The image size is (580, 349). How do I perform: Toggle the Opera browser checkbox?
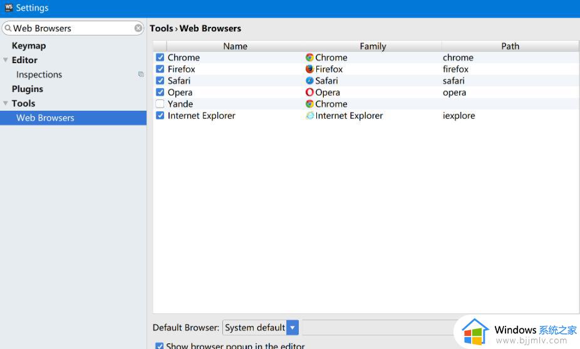(x=160, y=92)
